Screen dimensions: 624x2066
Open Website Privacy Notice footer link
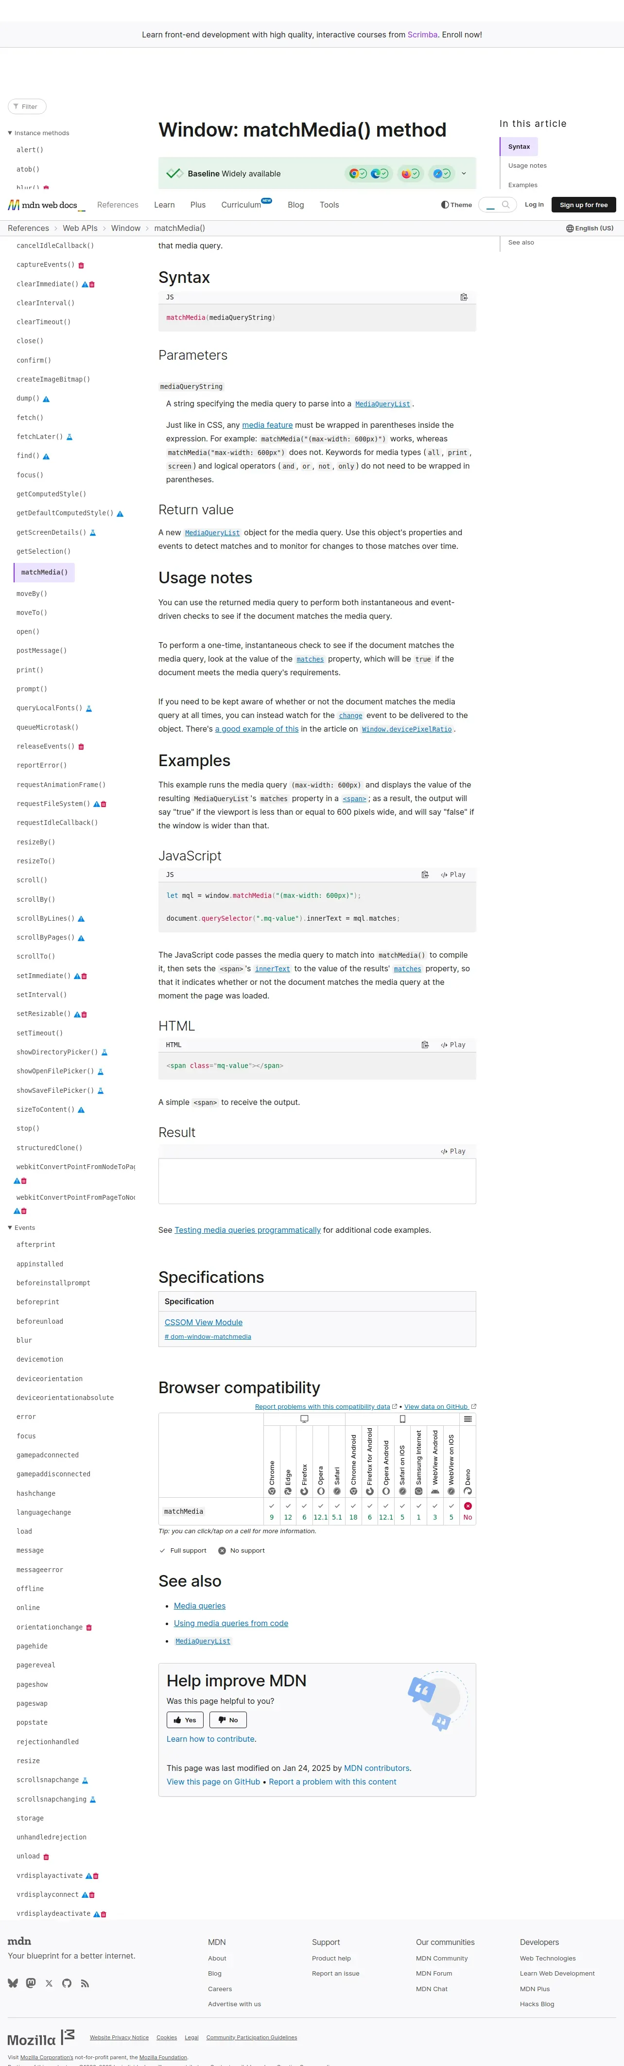click(x=119, y=2037)
